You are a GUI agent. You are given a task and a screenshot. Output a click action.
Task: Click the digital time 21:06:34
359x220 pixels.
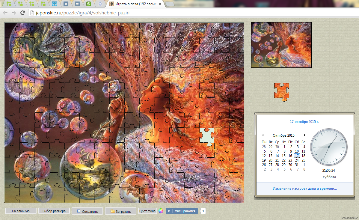[328, 171]
